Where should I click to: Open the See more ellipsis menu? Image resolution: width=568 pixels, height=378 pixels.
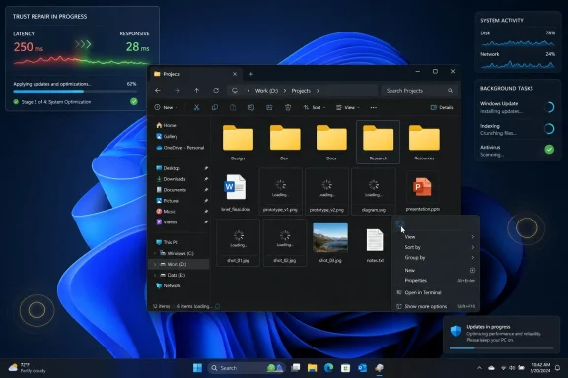pyautogui.click(x=374, y=108)
